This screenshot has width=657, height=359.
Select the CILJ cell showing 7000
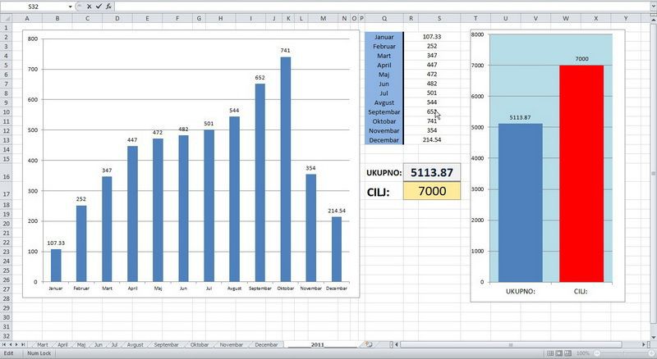[x=432, y=191]
